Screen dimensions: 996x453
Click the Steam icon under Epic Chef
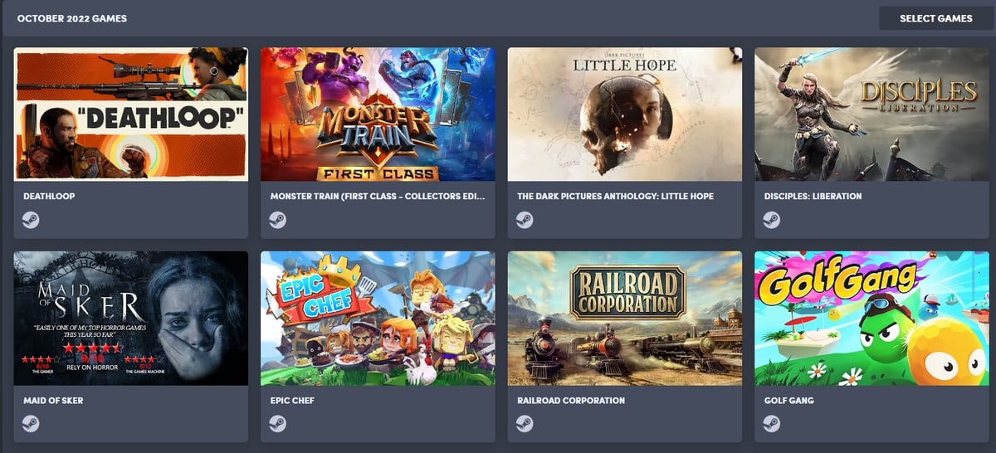coord(278,424)
